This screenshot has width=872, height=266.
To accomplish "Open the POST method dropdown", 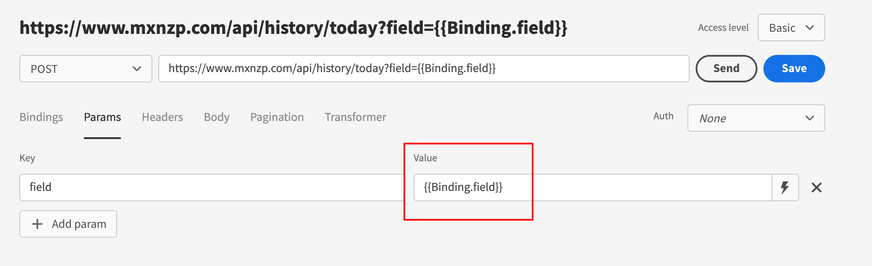I will click(85, 69).
